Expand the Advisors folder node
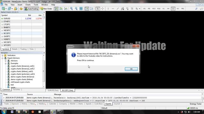 [6, 61]
